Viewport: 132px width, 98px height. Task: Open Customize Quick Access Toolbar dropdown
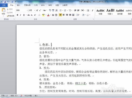pos(15,2)
